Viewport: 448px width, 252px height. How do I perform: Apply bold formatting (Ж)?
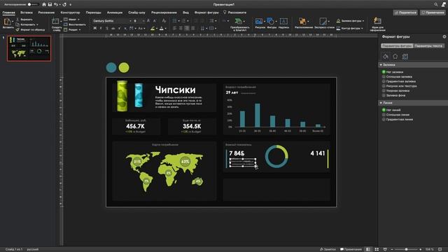click(95, 28)
